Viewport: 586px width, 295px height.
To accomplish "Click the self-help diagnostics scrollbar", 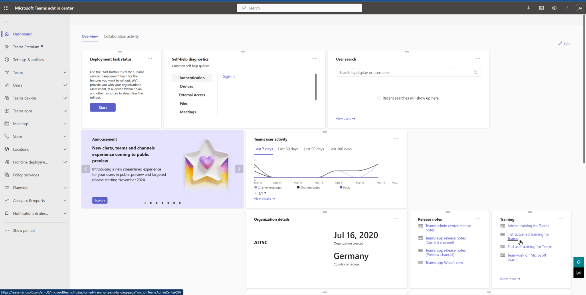I will click(316, 87).
